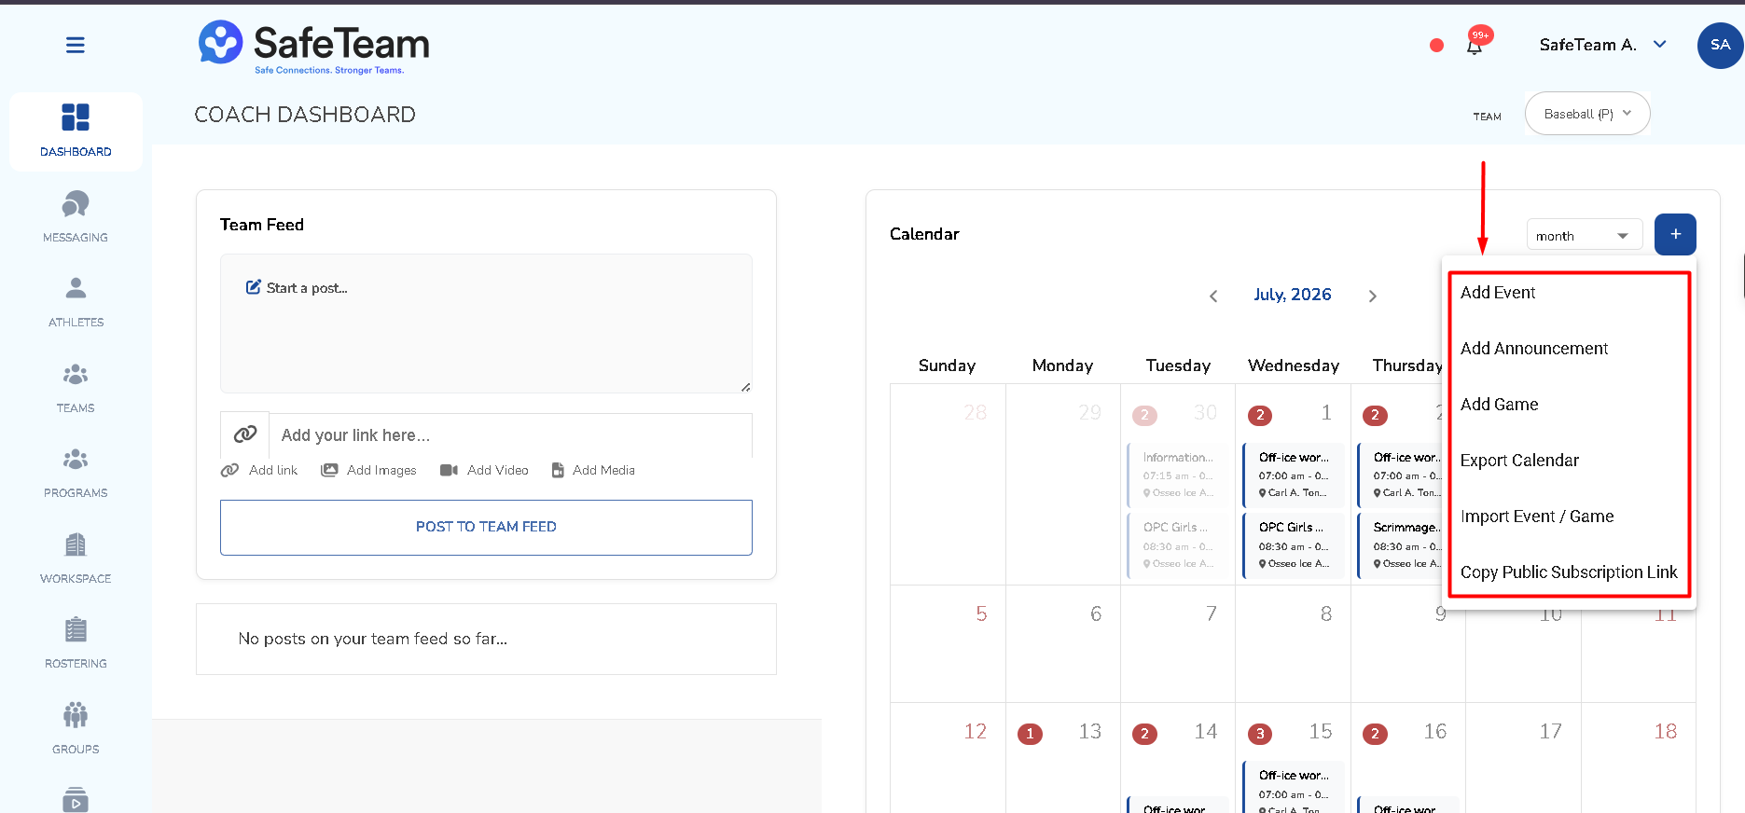Viewport: 1745px width, 813px height.
Task: Click event count badge on July 16
Action: coord(1375,734)
